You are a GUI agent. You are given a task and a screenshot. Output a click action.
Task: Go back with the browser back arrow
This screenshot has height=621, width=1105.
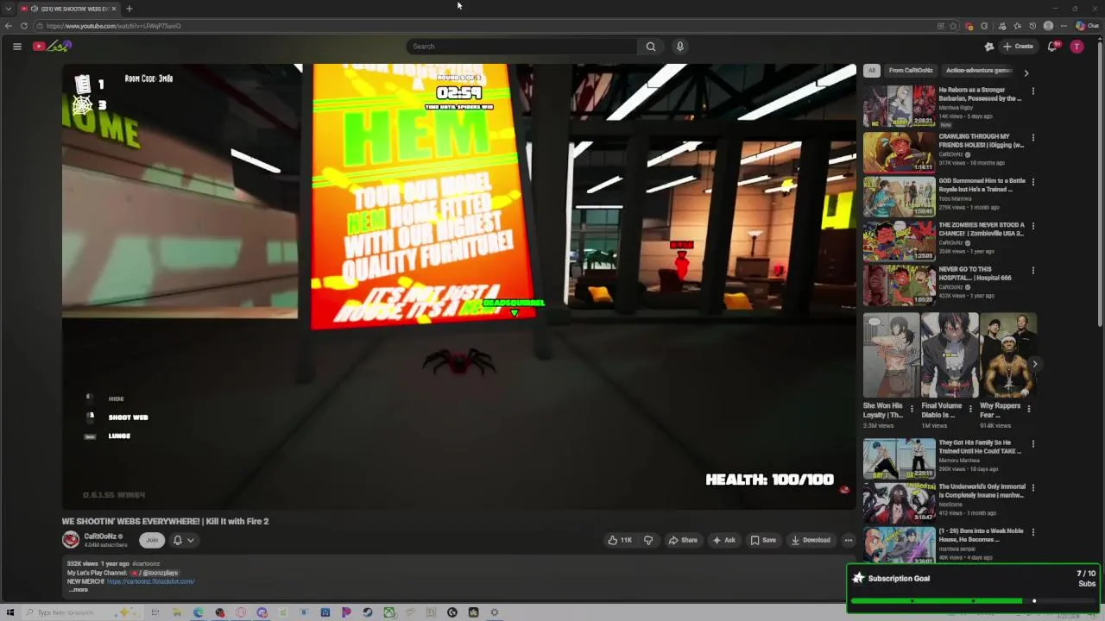[x=9, y=26]
